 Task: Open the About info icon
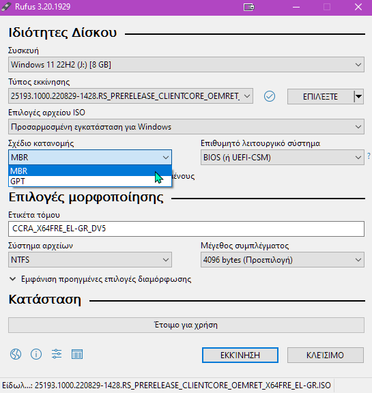36,354
